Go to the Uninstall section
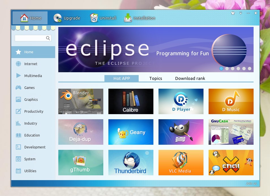270x196 pixels. (103, 18)
